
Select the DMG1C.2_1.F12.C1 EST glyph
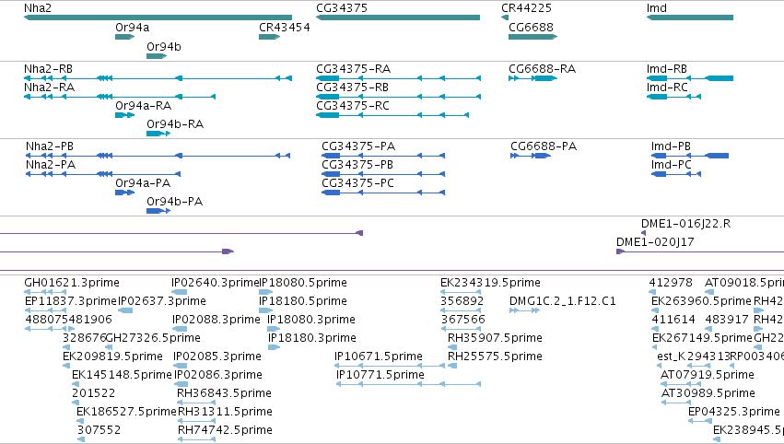pos(524,310)
